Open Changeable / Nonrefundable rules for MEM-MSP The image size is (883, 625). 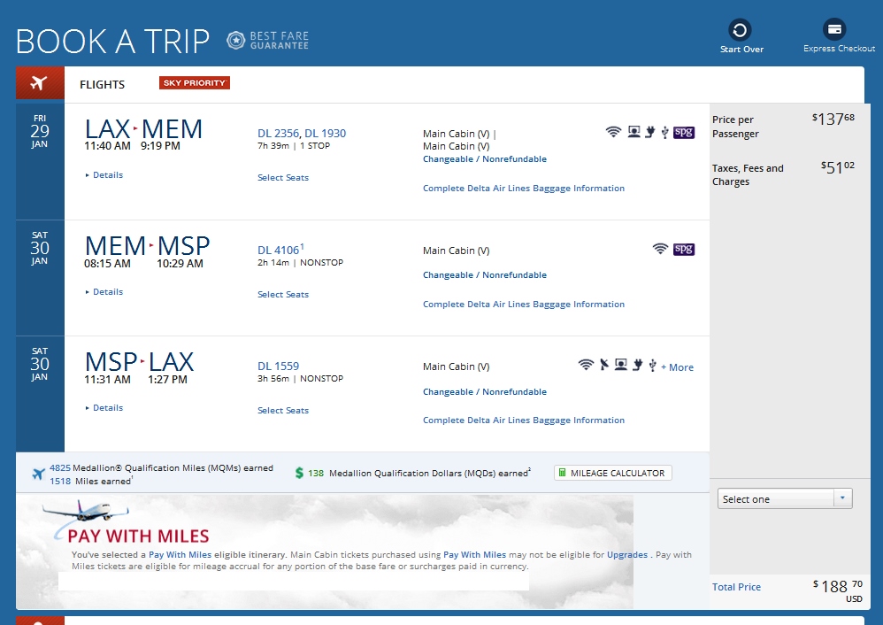[x=484, y=275]
